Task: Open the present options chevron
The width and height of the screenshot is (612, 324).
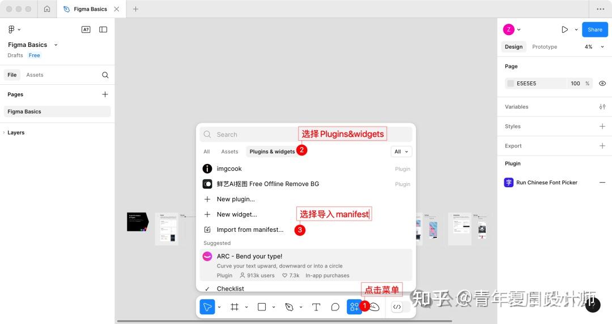Action: click(x=576, y=29)
